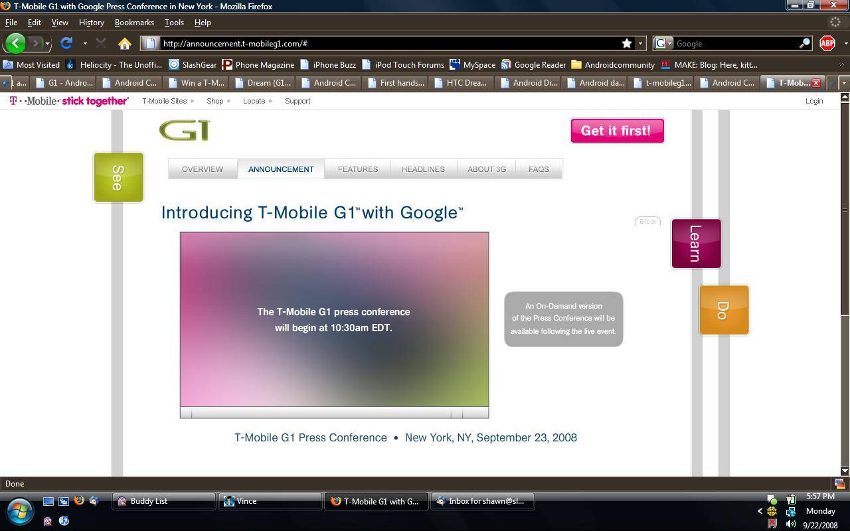
Task: Click the Stop loading X icon
Action: [x=101, y=43]
